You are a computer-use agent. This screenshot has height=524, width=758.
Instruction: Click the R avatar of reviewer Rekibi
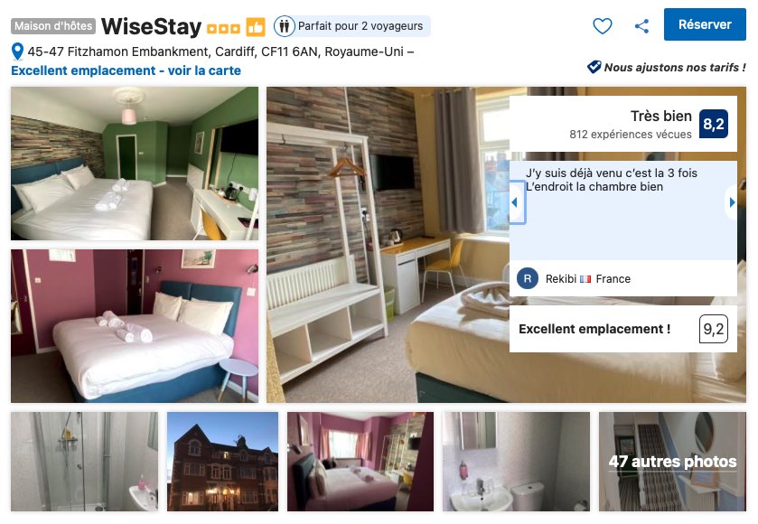(528, 278)
